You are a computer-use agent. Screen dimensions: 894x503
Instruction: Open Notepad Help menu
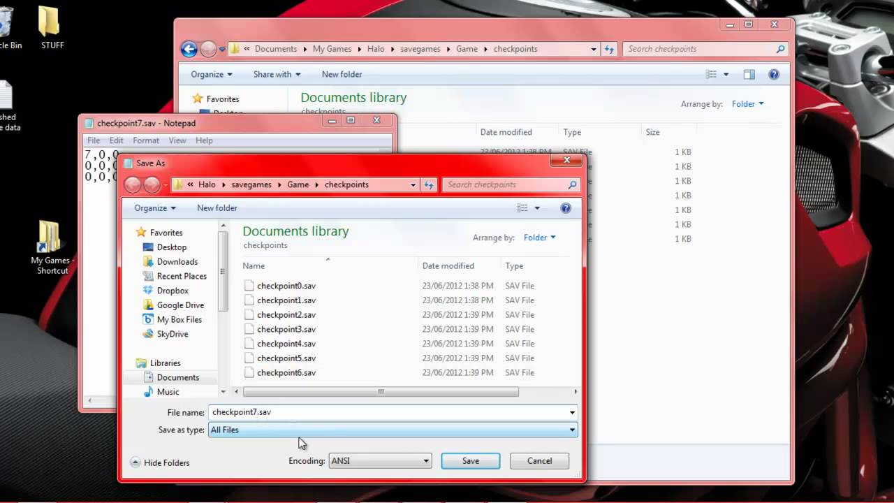[x=204, y=140]
